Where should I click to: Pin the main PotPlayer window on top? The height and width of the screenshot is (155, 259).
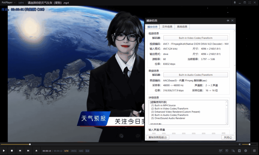235,3
